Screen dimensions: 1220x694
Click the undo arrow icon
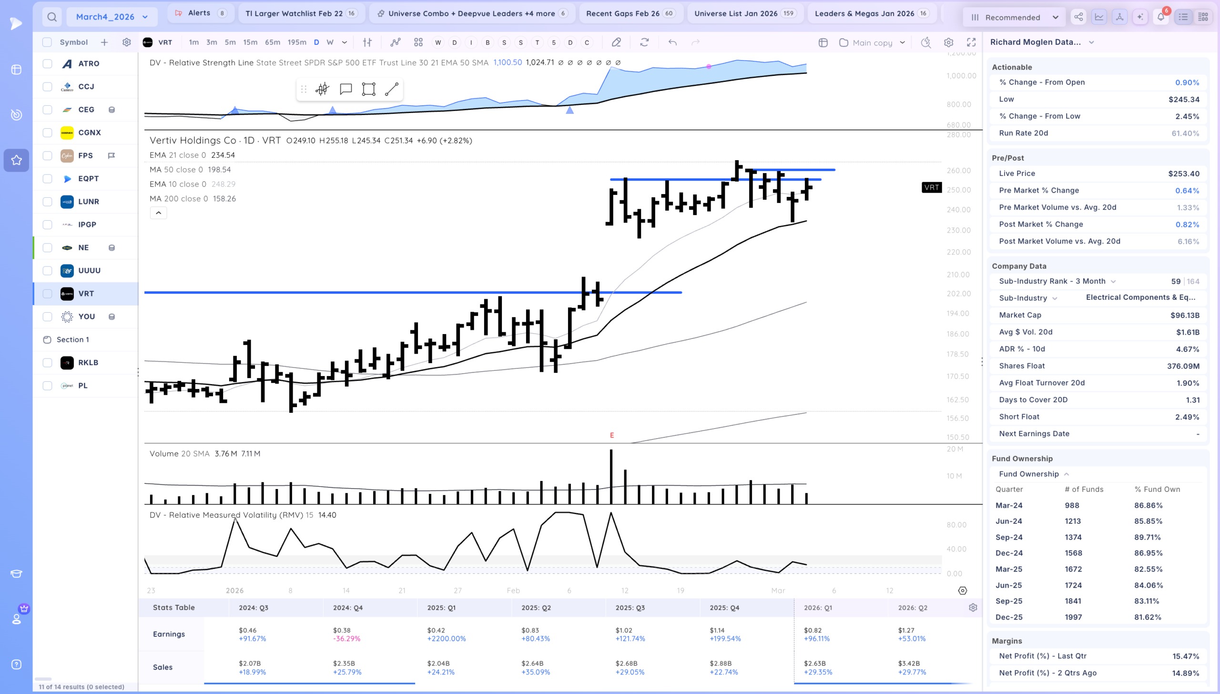(672, 42)
